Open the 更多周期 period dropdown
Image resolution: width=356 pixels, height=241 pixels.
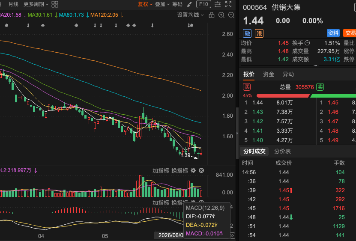point(36,4)
